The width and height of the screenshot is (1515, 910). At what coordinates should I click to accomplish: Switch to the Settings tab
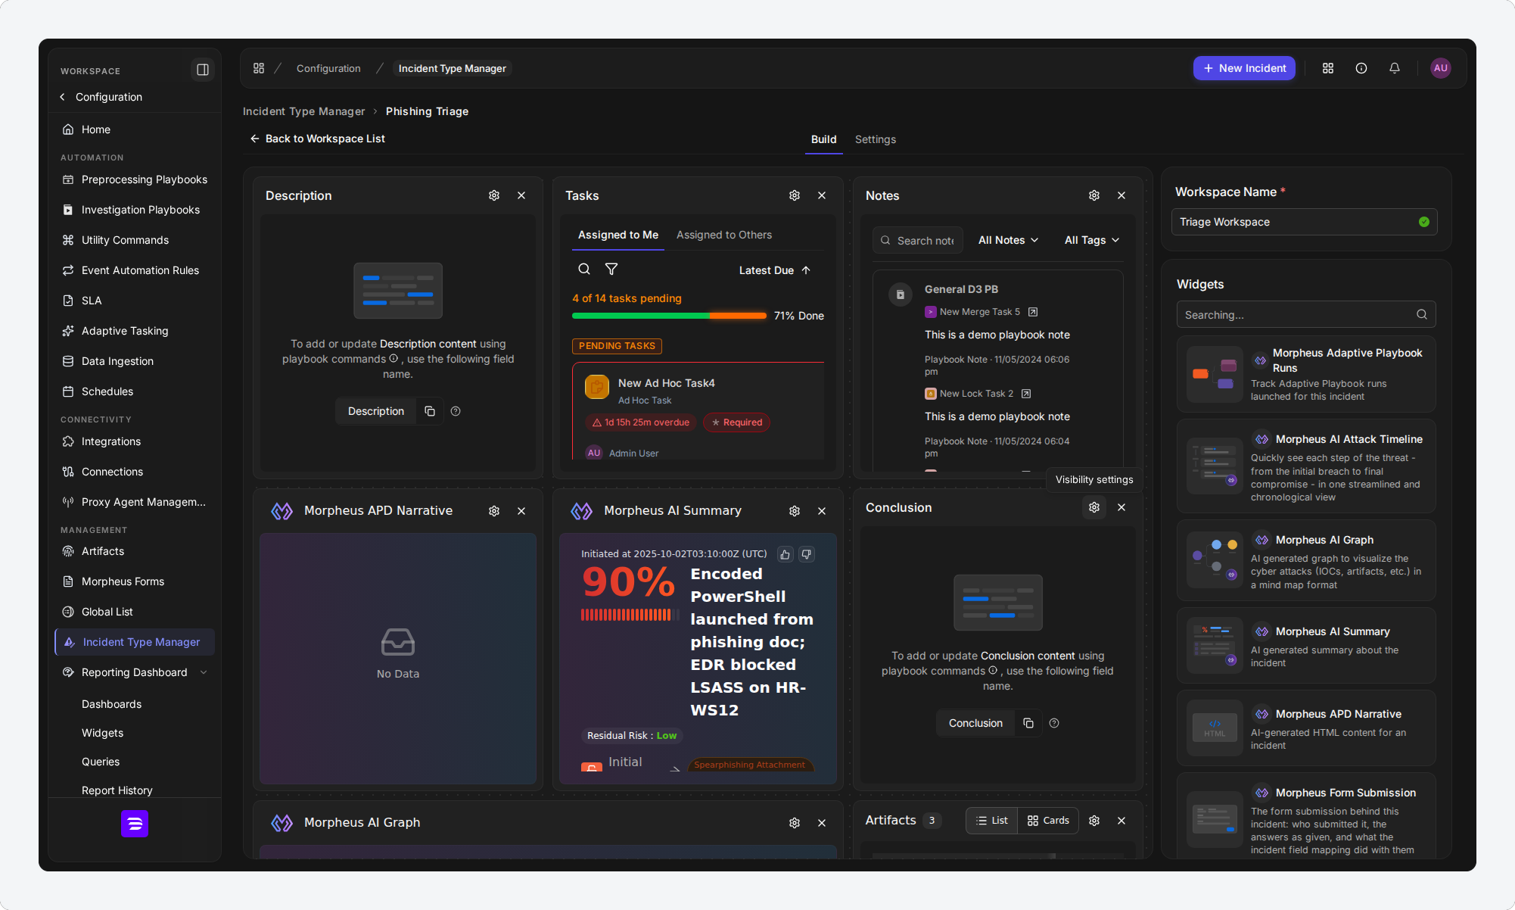tap(876, 139)
